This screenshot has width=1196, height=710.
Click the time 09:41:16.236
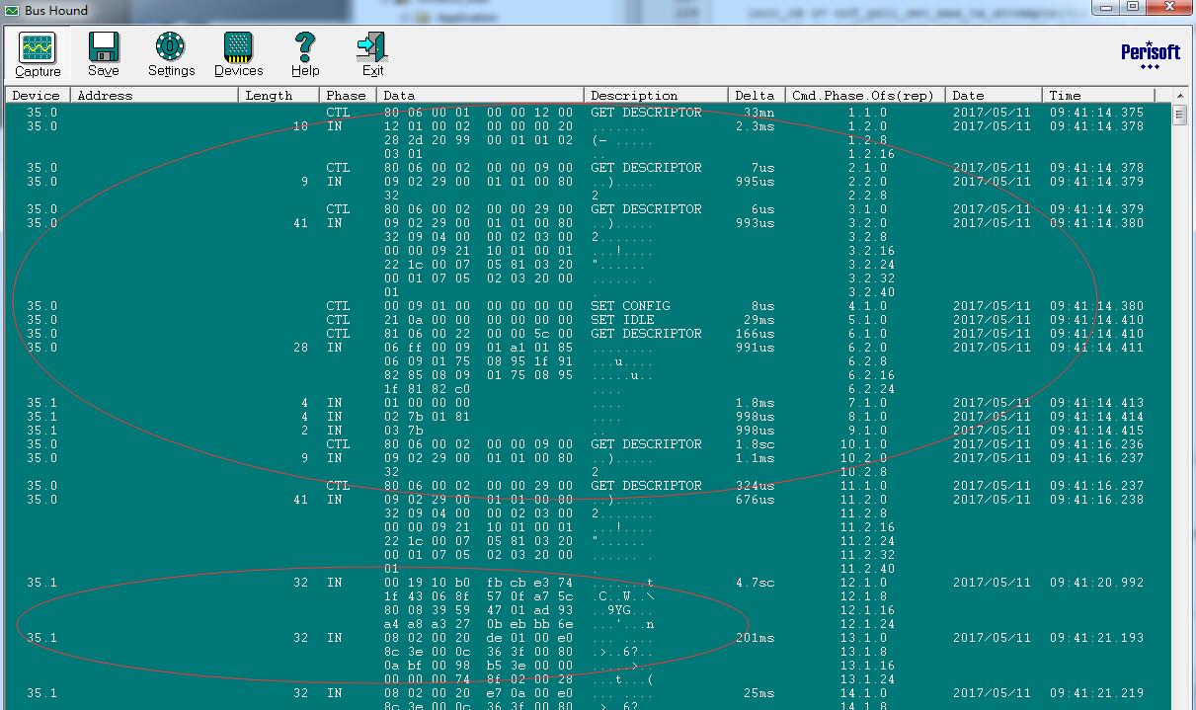click(x=1096, y=444)
